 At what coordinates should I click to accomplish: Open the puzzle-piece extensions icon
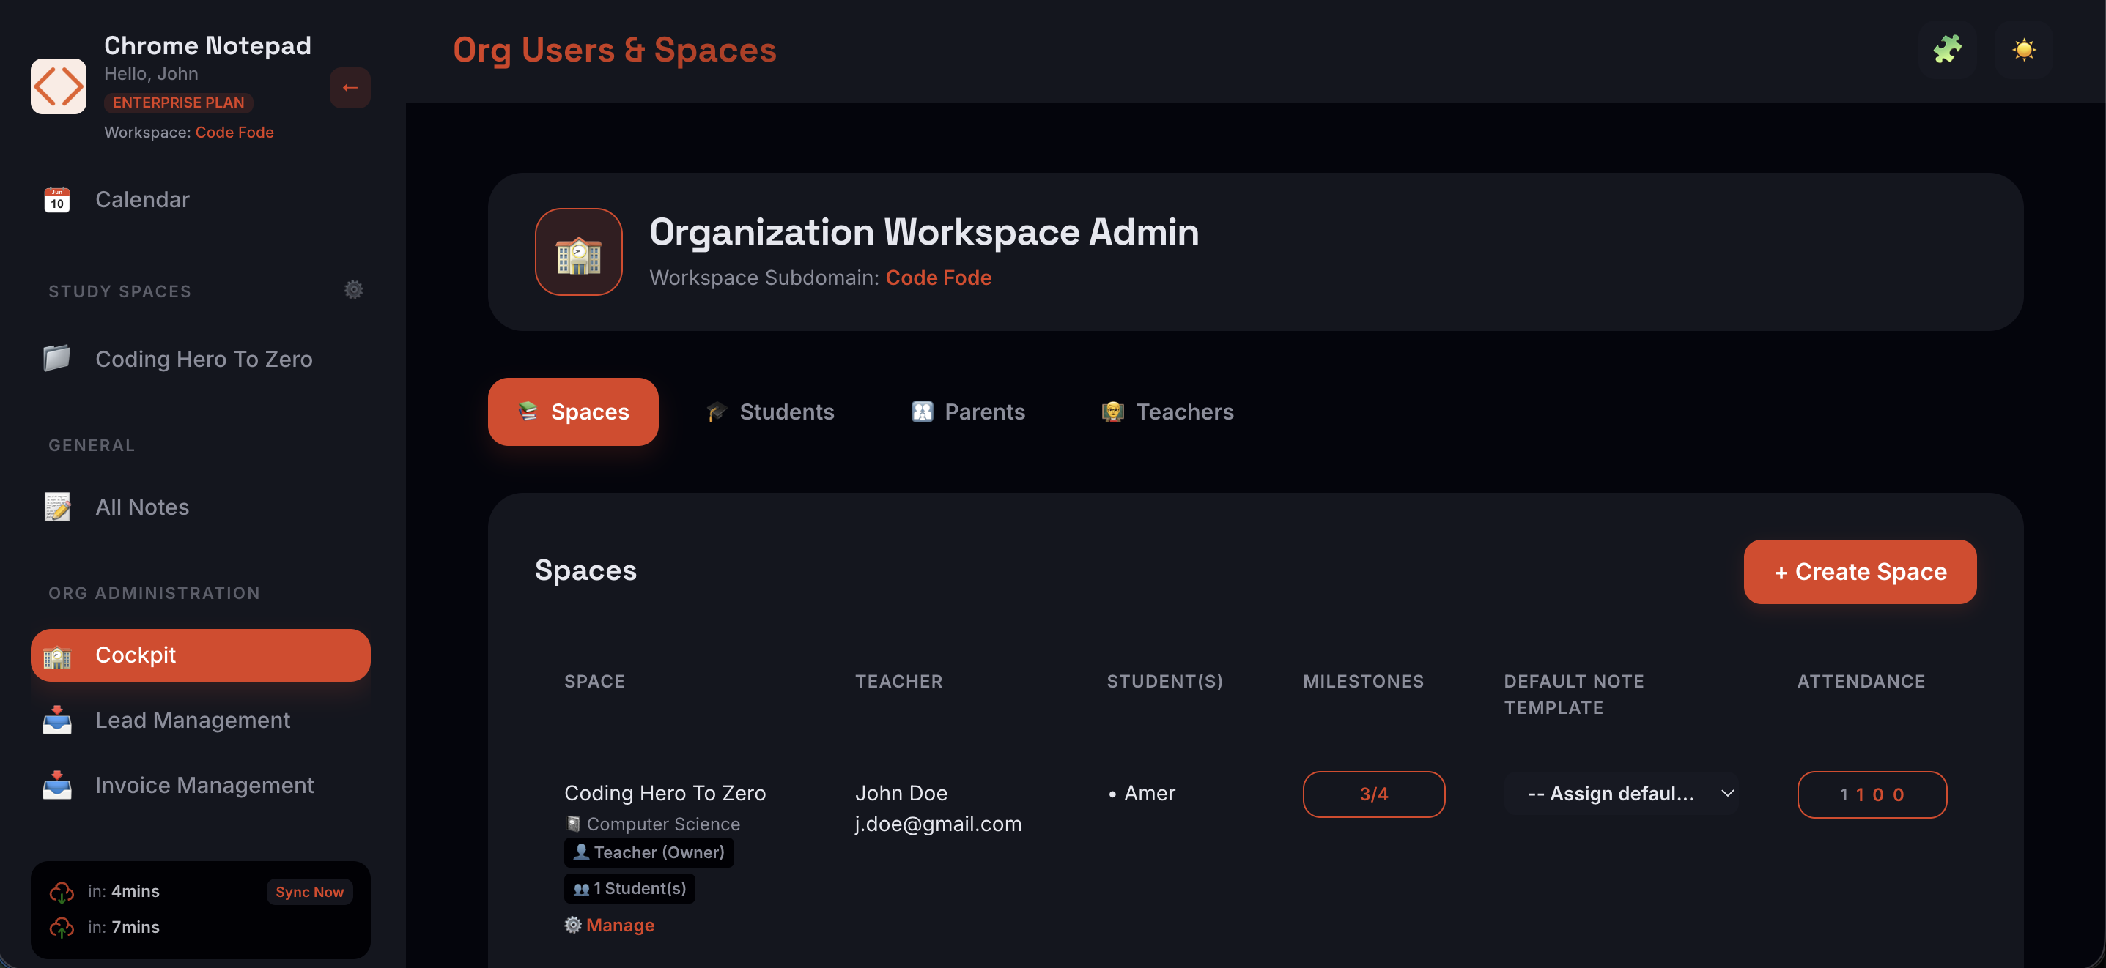click(x=1948, y=50)
